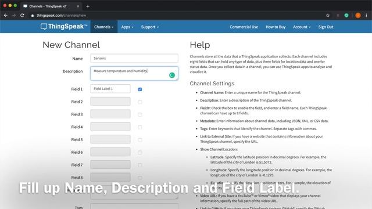Screen dimensions: 372x209
Task: Click the disabled Field 4 input
Action: coord(110,127)
